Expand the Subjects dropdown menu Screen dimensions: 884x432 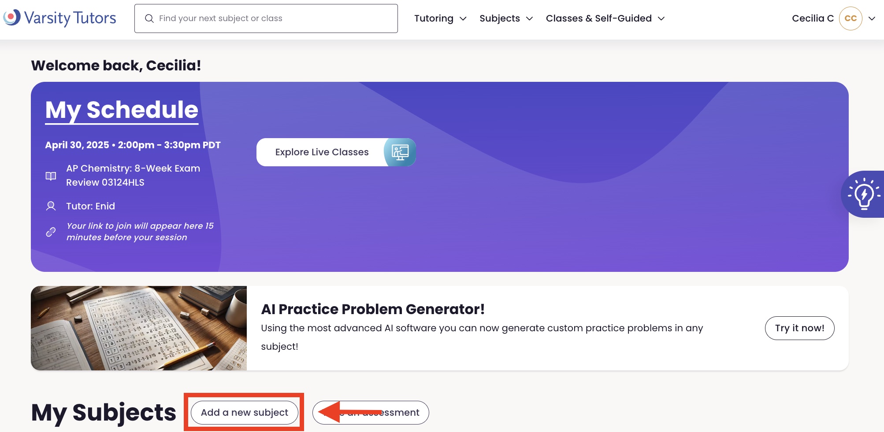(506, 18)
